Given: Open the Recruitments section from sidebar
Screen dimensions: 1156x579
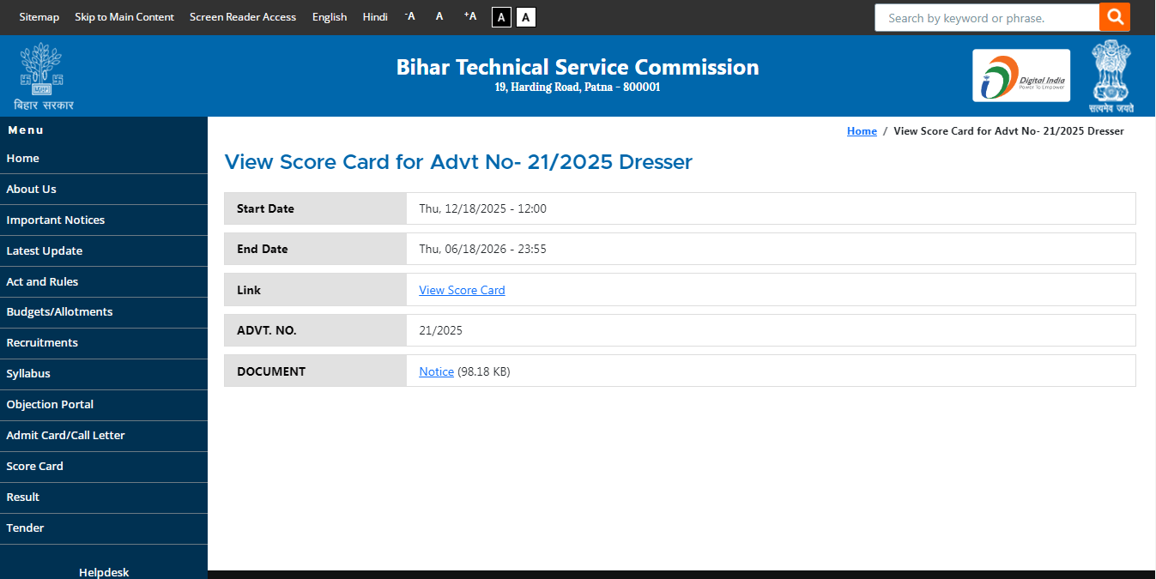Looking at the screenshot, I should 42,342.
